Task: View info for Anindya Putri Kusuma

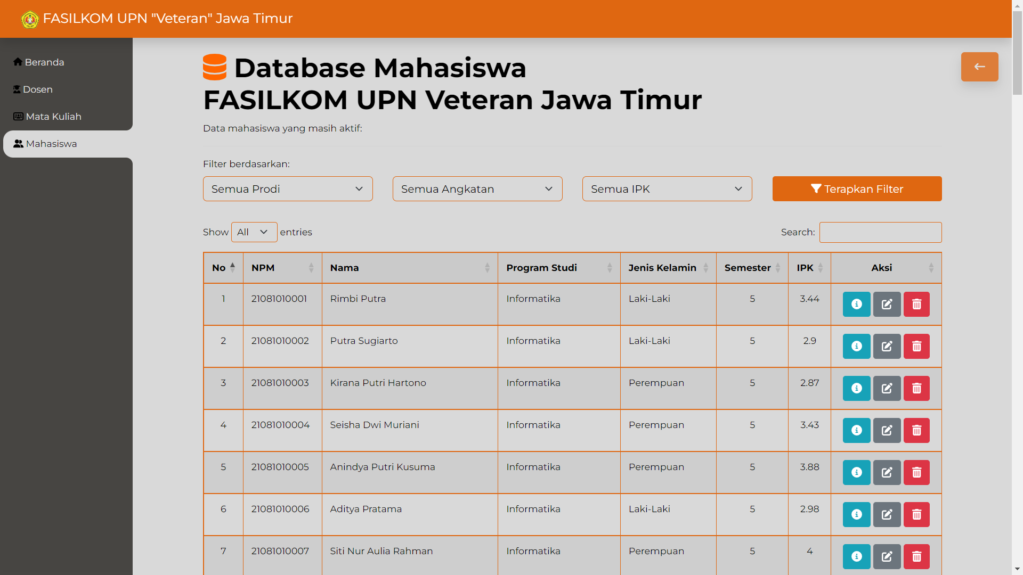Action: click(x=856, y=472)
